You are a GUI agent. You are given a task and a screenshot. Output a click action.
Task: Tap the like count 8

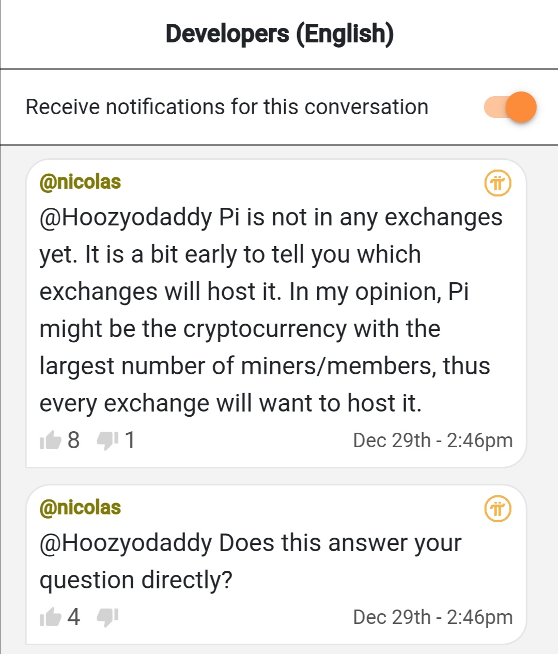(x=73, y=440)
